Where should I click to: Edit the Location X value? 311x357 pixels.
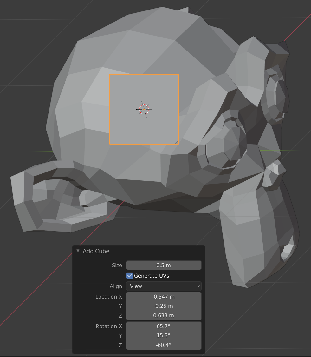[x=164, y=297]
